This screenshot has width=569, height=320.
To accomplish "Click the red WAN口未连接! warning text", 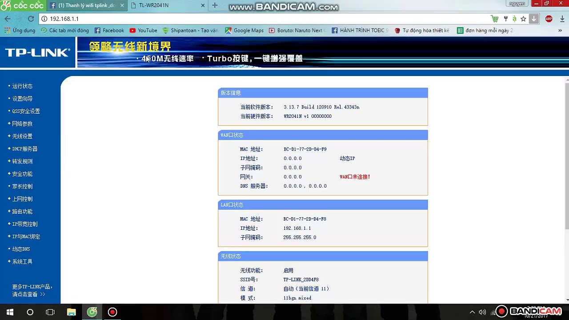I will 355,177.
